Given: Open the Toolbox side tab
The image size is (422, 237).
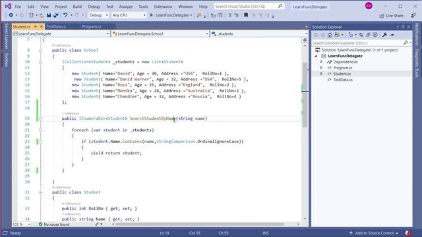Looking at the screenshot, I should [x=7, y=60].
